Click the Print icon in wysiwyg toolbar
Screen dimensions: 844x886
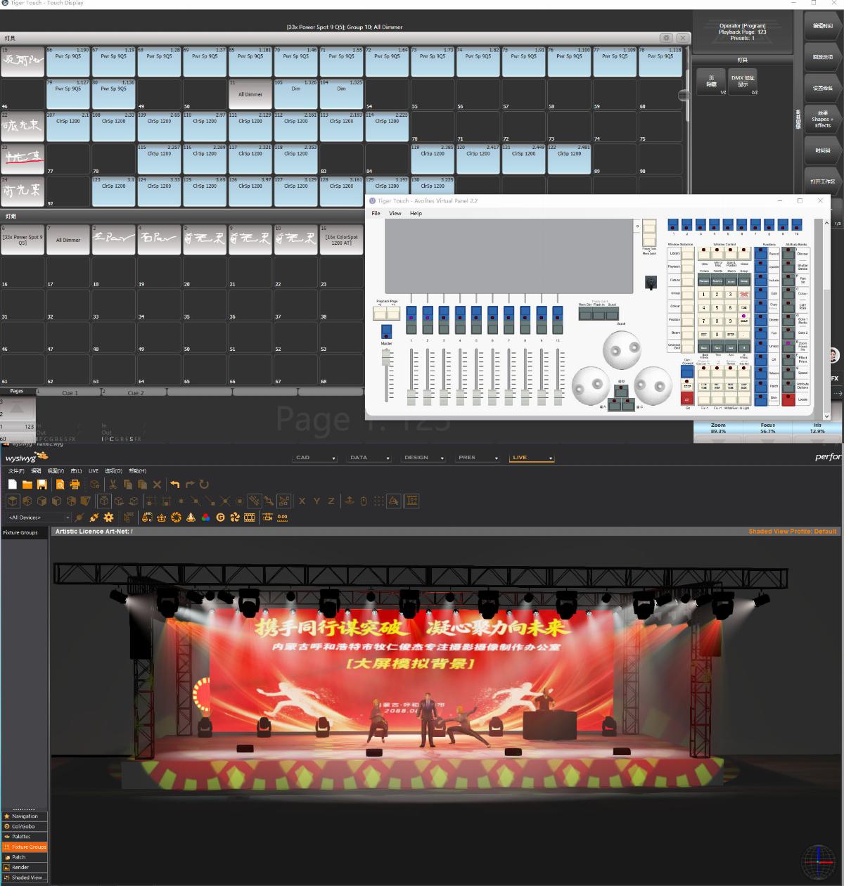pos(75,484)
